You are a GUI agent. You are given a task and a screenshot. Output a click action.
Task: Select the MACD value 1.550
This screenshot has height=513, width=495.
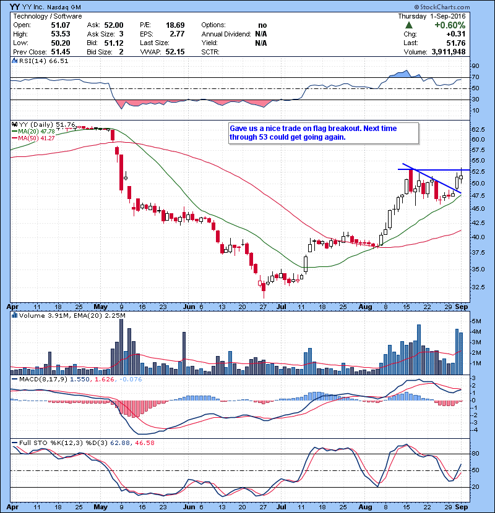[x=80, y=379]
